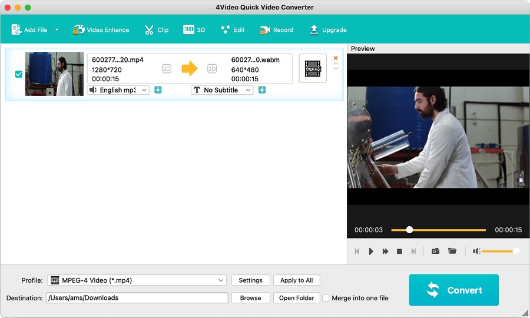This screenshot has height=318, width=530.
Task: Click the MPEG output format icon
Action: click(313, 69)
